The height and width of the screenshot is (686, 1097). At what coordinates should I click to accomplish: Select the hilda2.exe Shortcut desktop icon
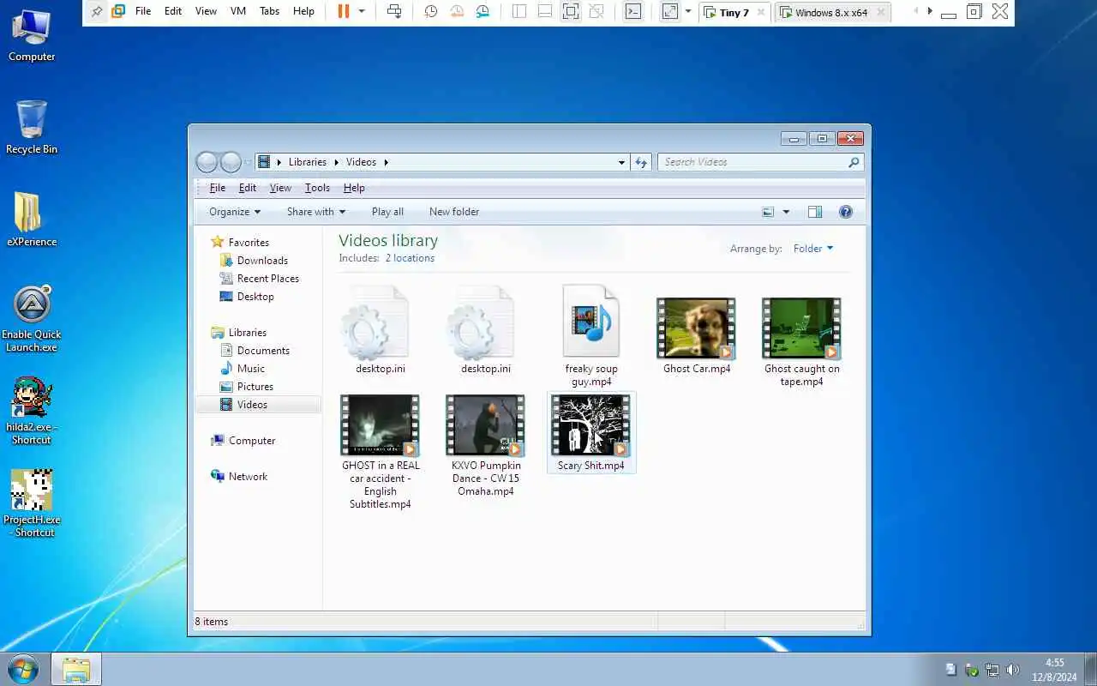[x=32, y=410]
